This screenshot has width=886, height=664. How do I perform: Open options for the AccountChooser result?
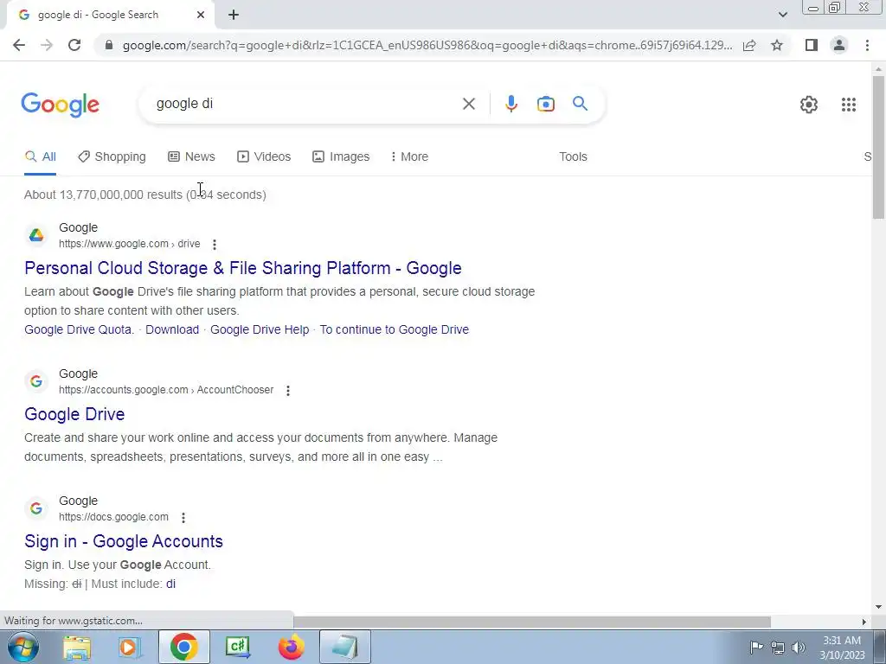pos(287,391)
